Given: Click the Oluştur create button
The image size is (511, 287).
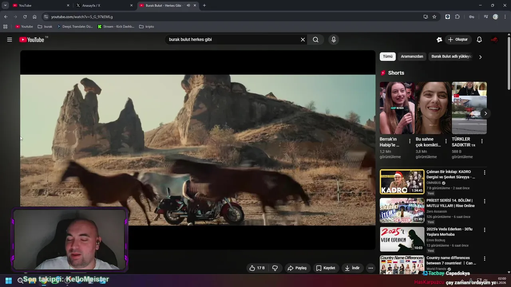Looking at the screenshot, I should [458, 39].
